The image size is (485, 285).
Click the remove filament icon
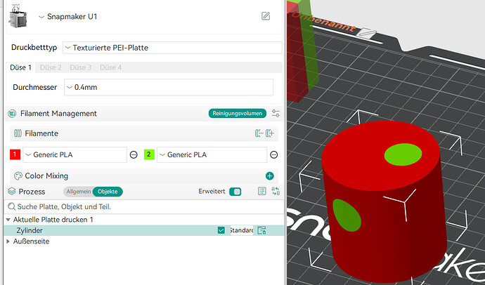pos(259,133)
